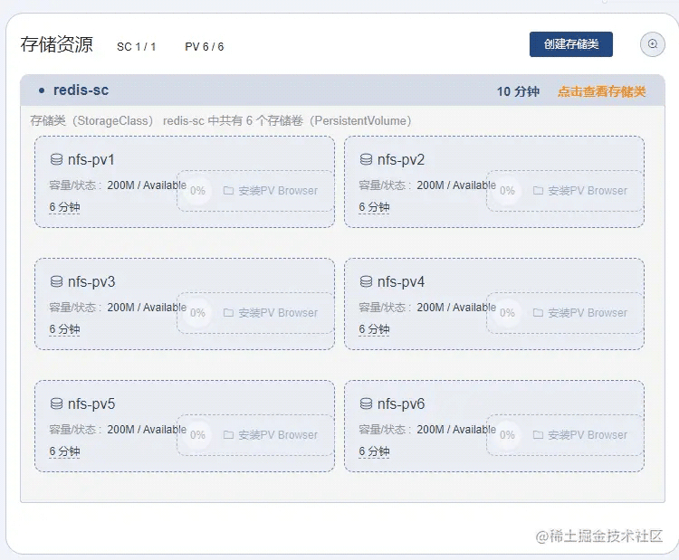Click the database icon beside nfs-pv1
The width and height of the screenshot is (679, 560).
[x=56, y=160]
